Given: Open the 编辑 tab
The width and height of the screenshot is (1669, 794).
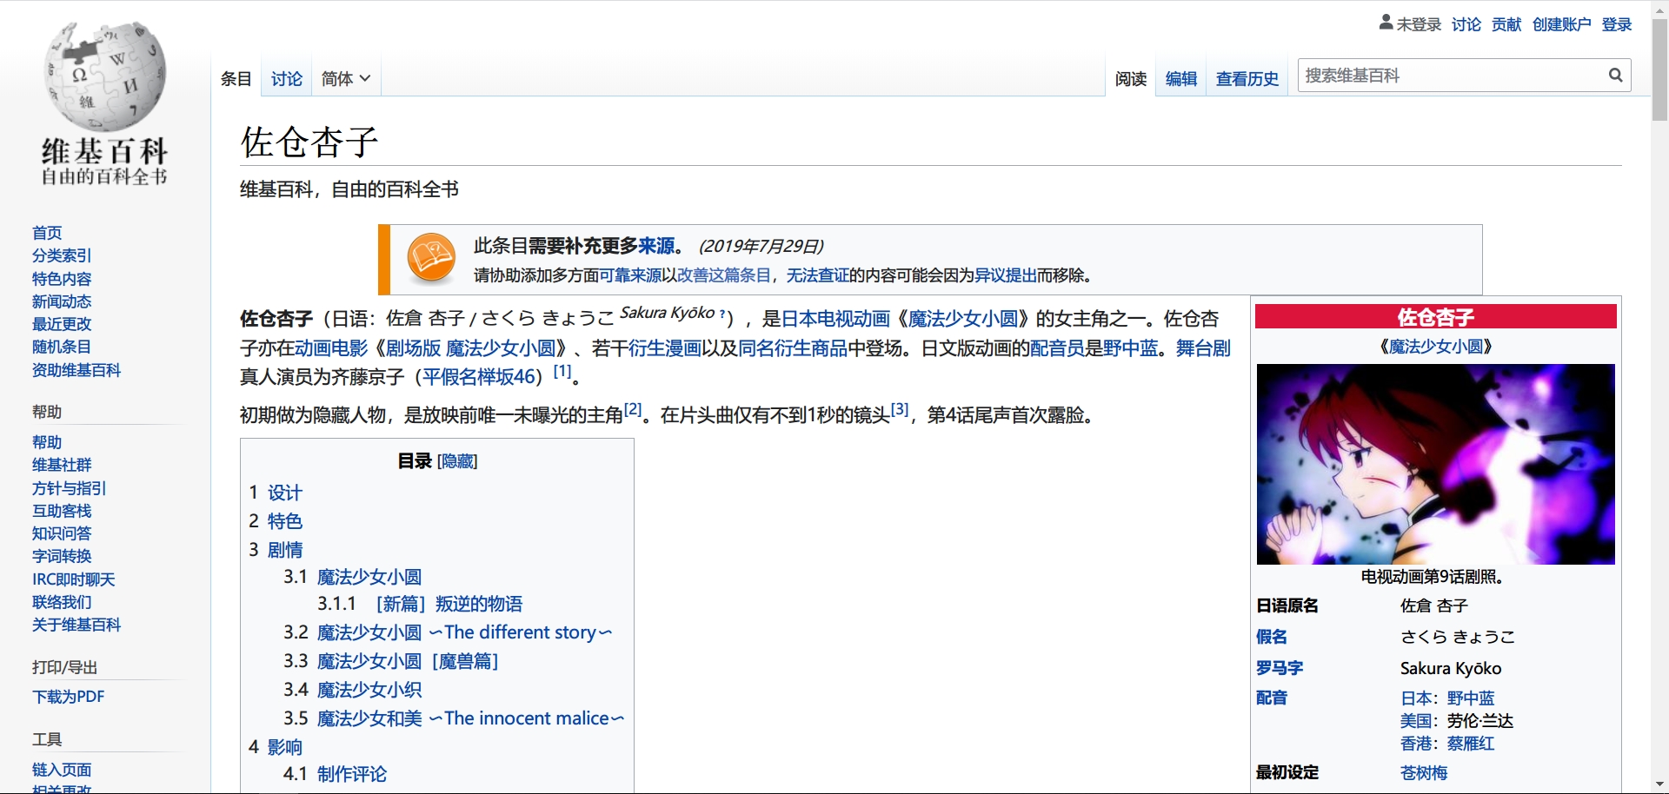Looking at the screenshot, I should pyautogui.click(x=1180, y=79).
